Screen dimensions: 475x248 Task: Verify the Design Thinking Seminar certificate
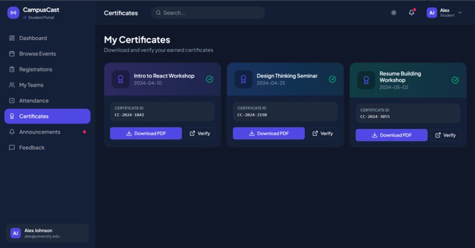tap(322, 133)
